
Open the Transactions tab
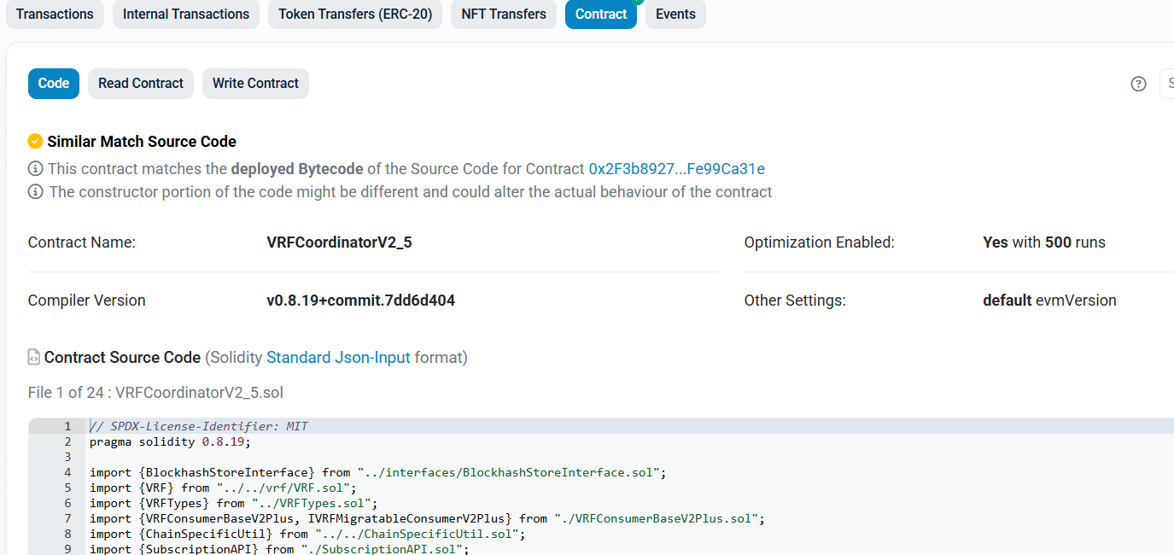tap(55, 15)
